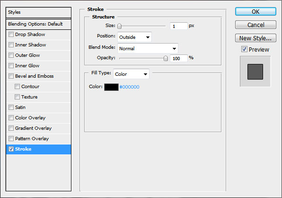Screen dimensions: 282x198
Task: Enable the Inner Shadow checkbox
Action: [x=11, y=45]
